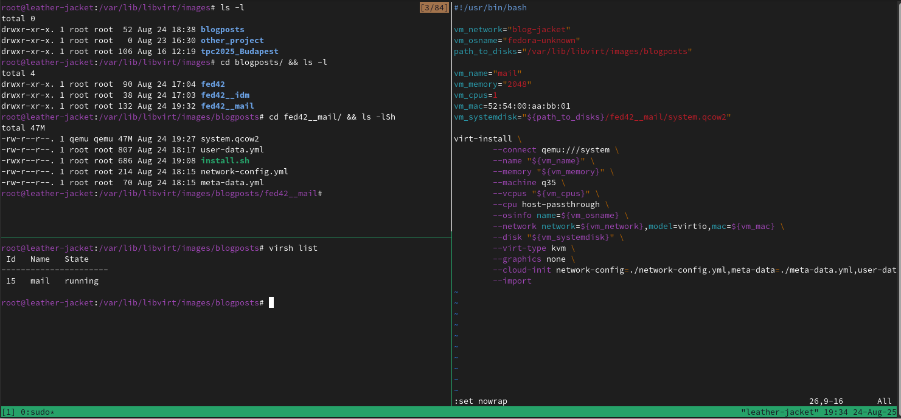The height and width of the screenshot is (419, 901).
Task: Click the --graphics none option
Action: point(534,259)
